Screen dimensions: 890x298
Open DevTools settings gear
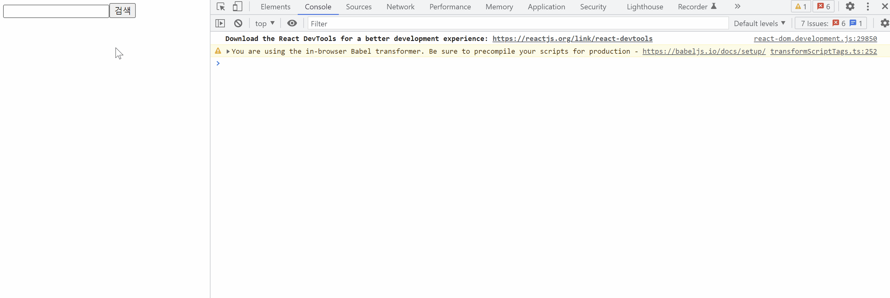[850, 6]
